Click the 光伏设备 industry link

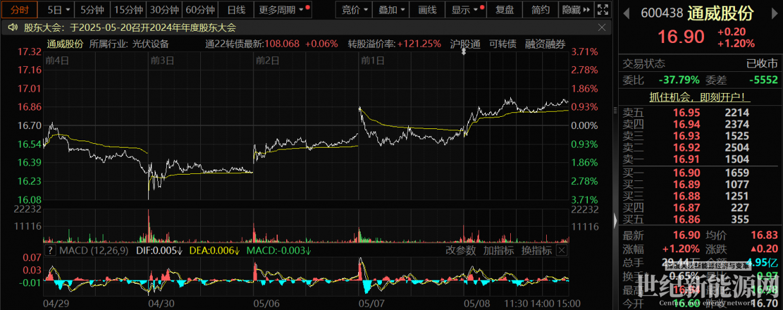pos(150,44)
